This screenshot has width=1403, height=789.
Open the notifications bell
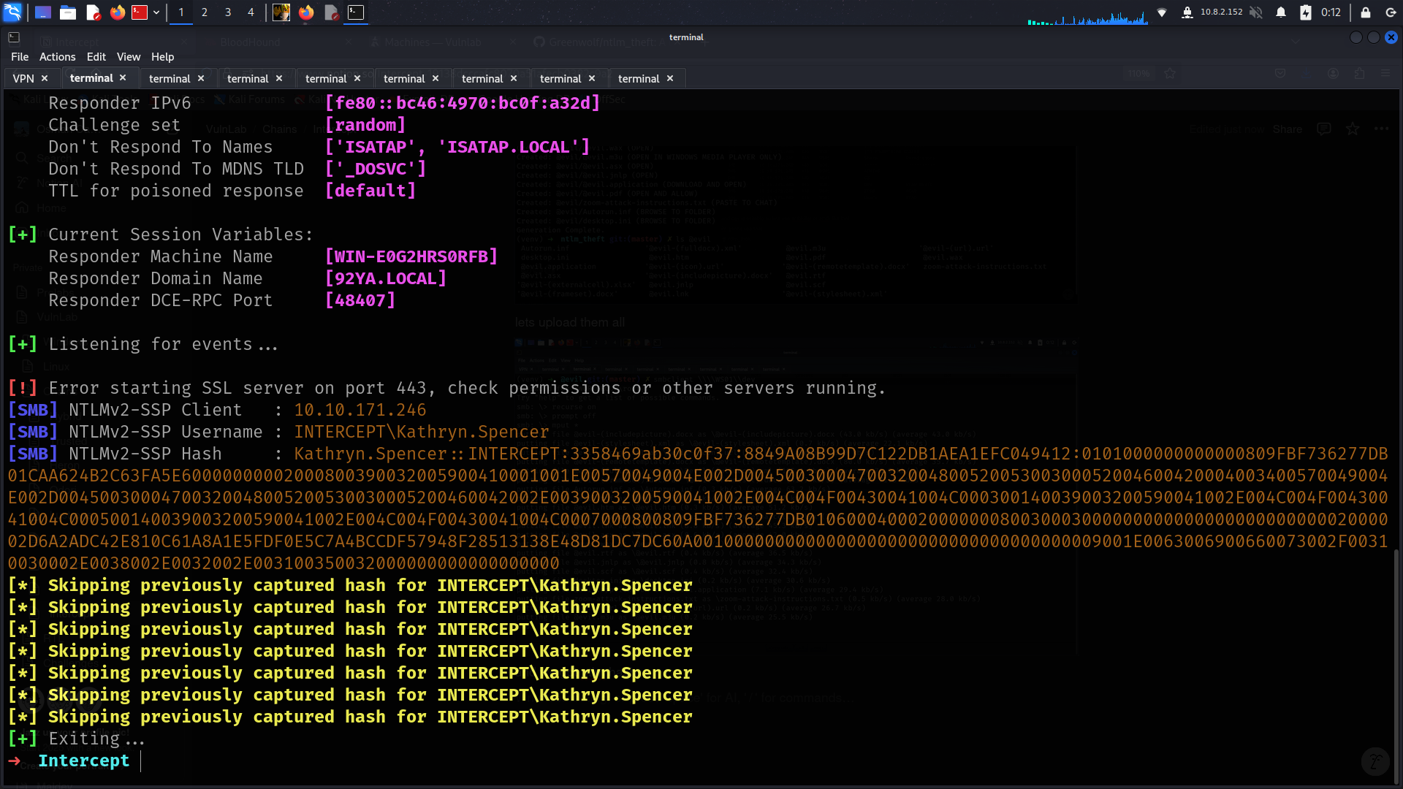1281,12
